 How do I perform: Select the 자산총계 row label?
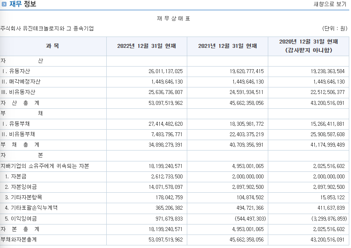20,103
